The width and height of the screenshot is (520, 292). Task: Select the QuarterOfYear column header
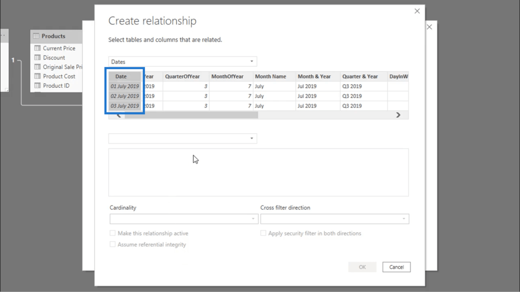186,76
